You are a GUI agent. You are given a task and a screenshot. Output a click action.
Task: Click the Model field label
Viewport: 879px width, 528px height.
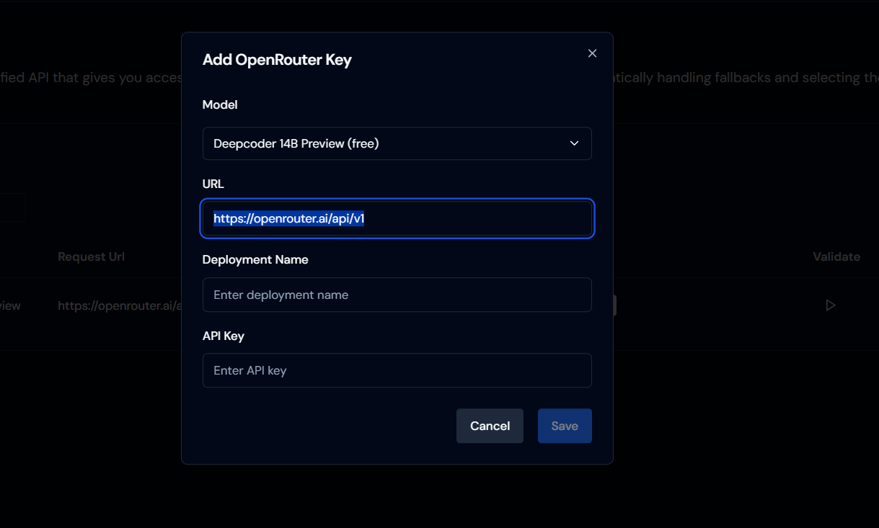point(220,105)
